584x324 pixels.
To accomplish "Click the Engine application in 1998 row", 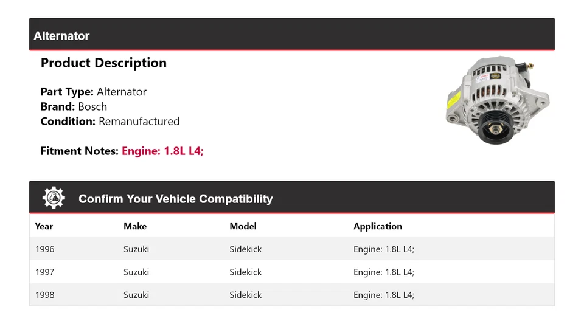I will (383, 295).
